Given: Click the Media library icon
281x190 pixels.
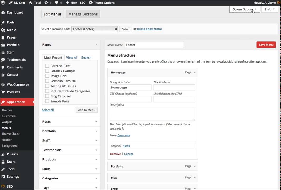Looking at the screenshot, I should [x=3, y=30].
